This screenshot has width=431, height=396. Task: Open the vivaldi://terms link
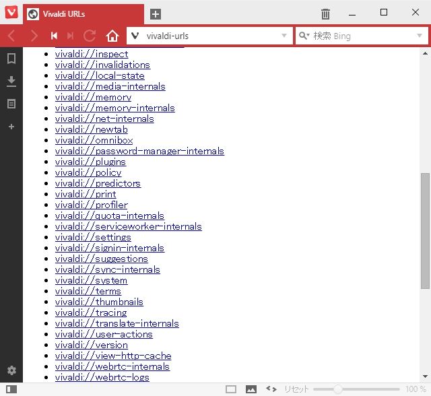coord(88,292)
